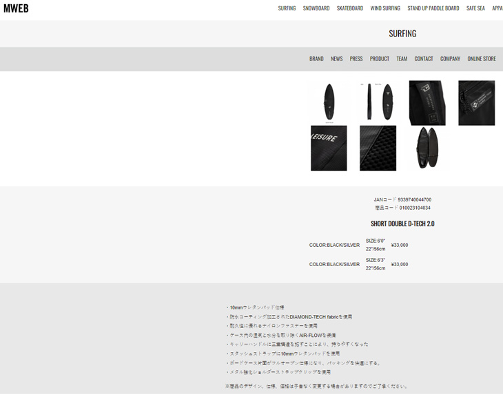
Task: Open STAND UP PADDLE BOARD menu item
Action: [433, 8]
